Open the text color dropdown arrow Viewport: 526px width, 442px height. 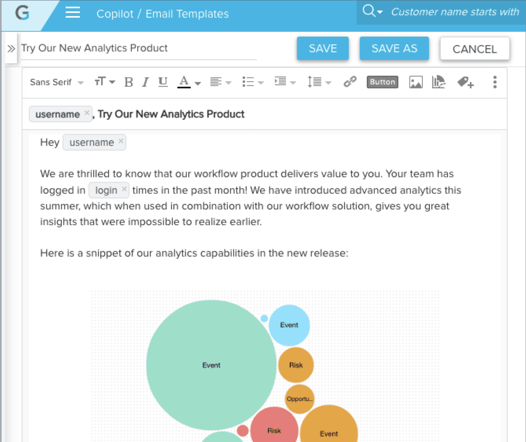(198, 83)
